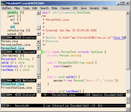Click the History pane scroll up arrow

pos(39,84)
